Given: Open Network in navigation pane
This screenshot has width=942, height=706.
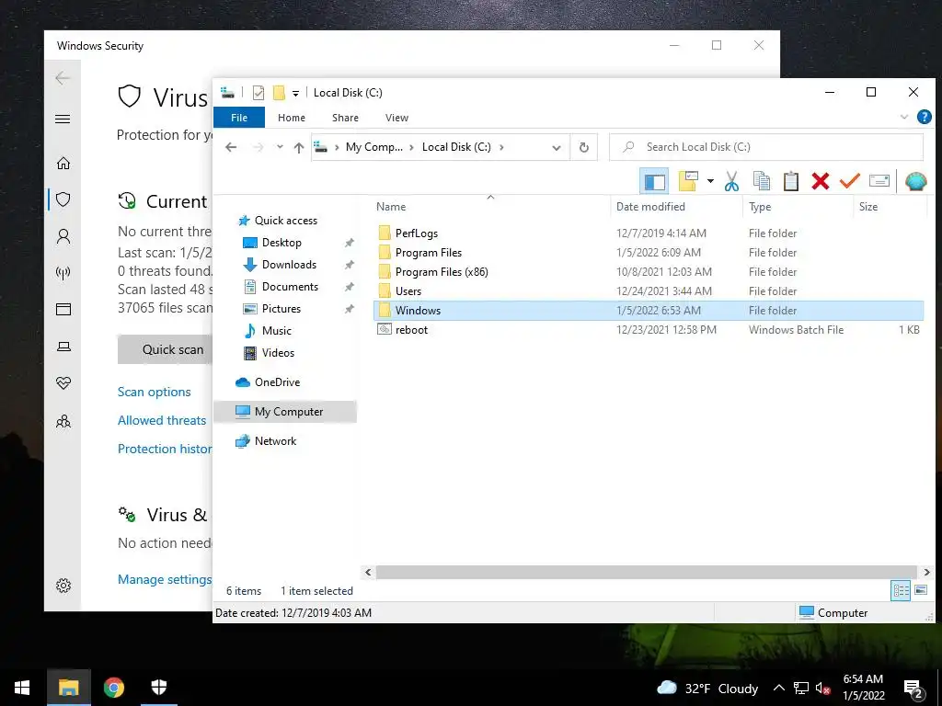Looking at the screenshot, I should [275, 440].
